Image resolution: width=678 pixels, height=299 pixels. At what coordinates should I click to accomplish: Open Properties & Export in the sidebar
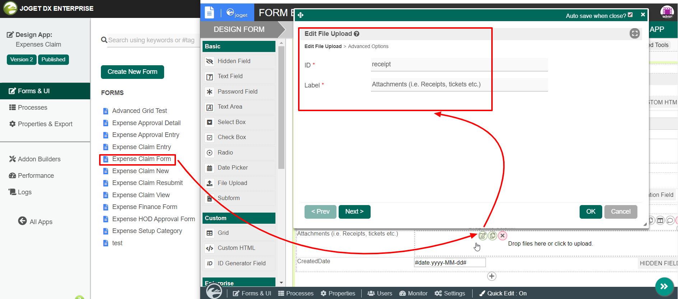click(45, 124)
